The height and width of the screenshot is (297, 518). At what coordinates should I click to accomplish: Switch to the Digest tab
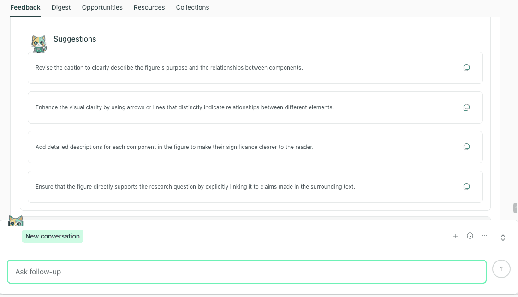[61, 7]
